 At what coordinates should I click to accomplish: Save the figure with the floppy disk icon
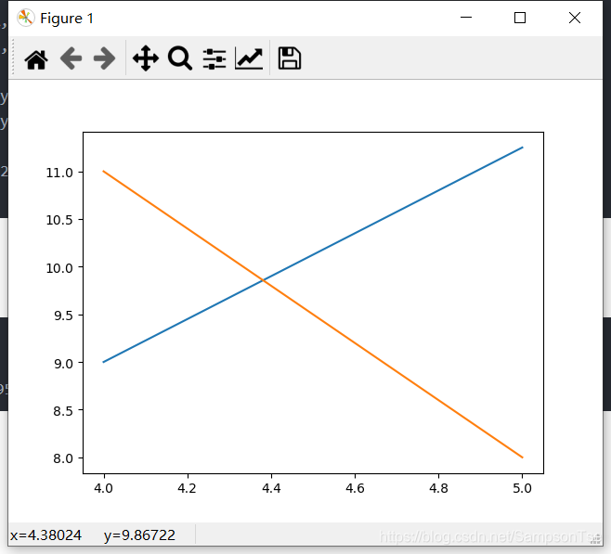click(289, 58)
